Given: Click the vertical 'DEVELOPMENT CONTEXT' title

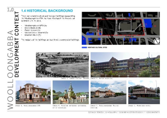Looking at the screenshot, I should click(x=16, y=44).
